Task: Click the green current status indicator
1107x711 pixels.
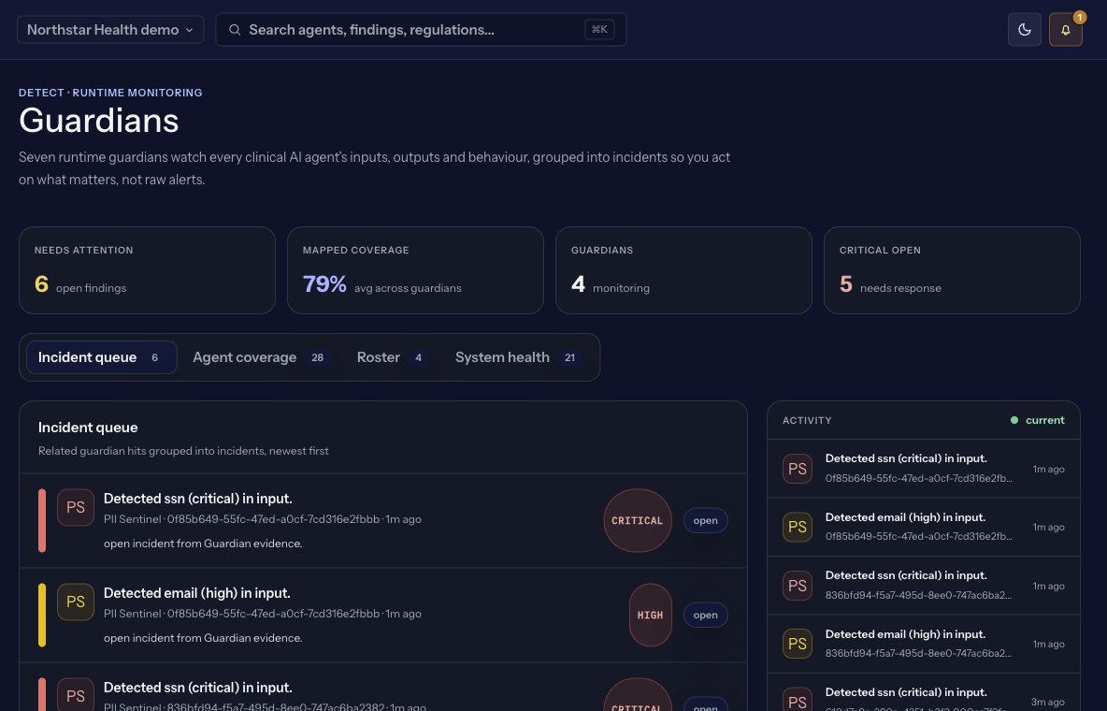Action: click(1037, 421)
